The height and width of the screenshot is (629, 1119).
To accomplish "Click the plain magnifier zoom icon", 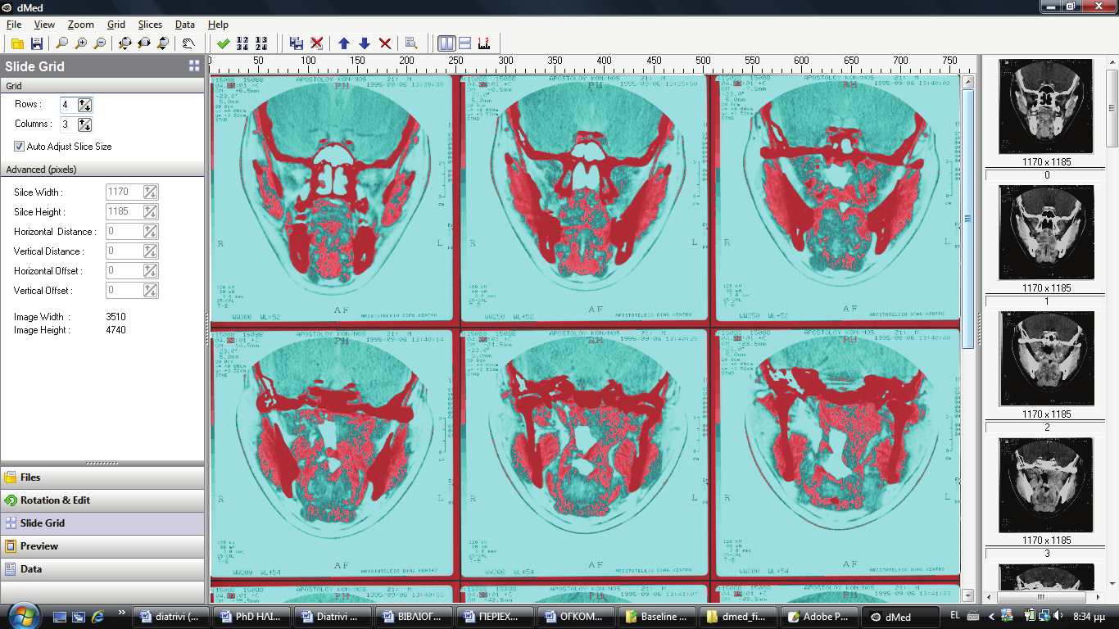I will 62,43.
